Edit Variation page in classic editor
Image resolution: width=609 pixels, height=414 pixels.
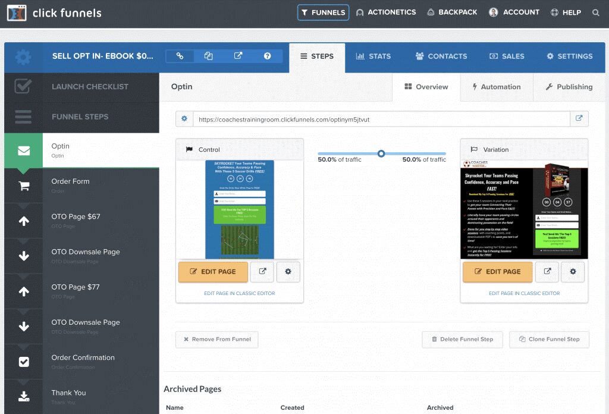pos(524,293)
